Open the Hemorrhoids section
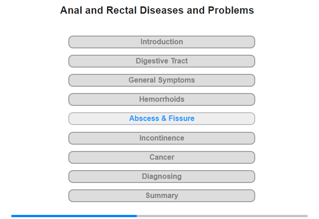Screen dimensions: 319x219 161,99
